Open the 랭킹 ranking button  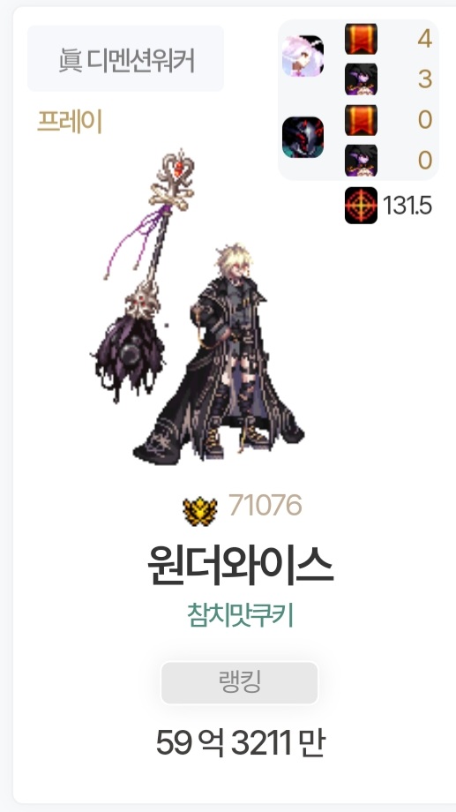coord(240,682)
